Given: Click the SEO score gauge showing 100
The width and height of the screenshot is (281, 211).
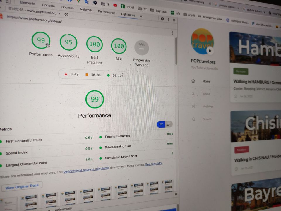Looking at the screenshot, I should point(119,46).
